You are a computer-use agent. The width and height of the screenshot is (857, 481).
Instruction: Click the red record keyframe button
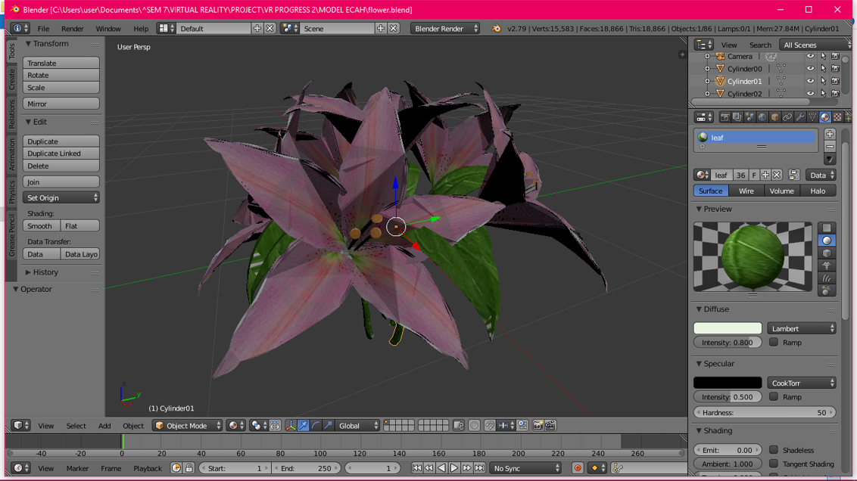pos(577,468)
